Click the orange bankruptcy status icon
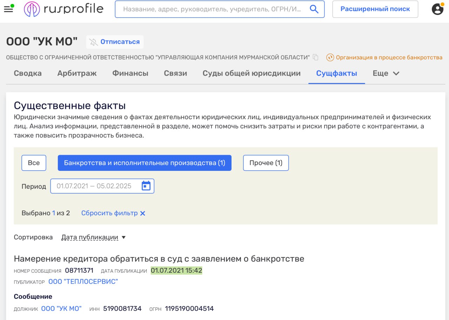Image resolution: width=449 pixels, height=320 pixels. 330,57
